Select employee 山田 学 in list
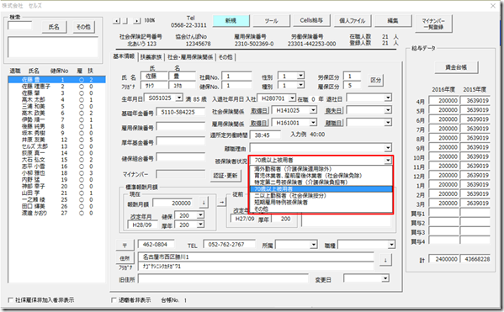 pos(56,193)
